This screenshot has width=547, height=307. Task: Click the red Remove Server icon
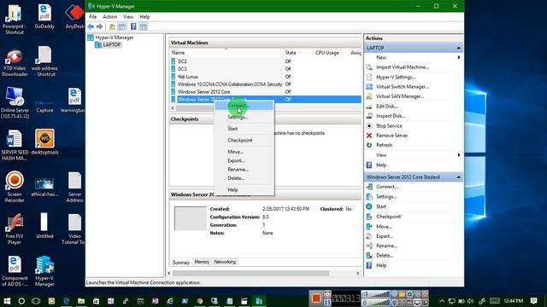(x=369, y=136)
